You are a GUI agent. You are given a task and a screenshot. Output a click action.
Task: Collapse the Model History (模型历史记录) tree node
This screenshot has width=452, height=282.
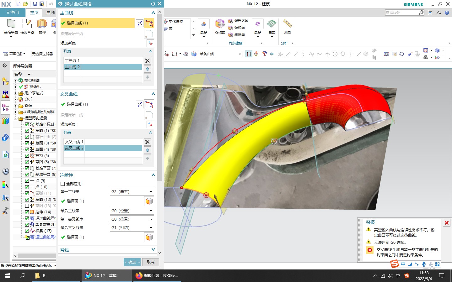(15, 118)
